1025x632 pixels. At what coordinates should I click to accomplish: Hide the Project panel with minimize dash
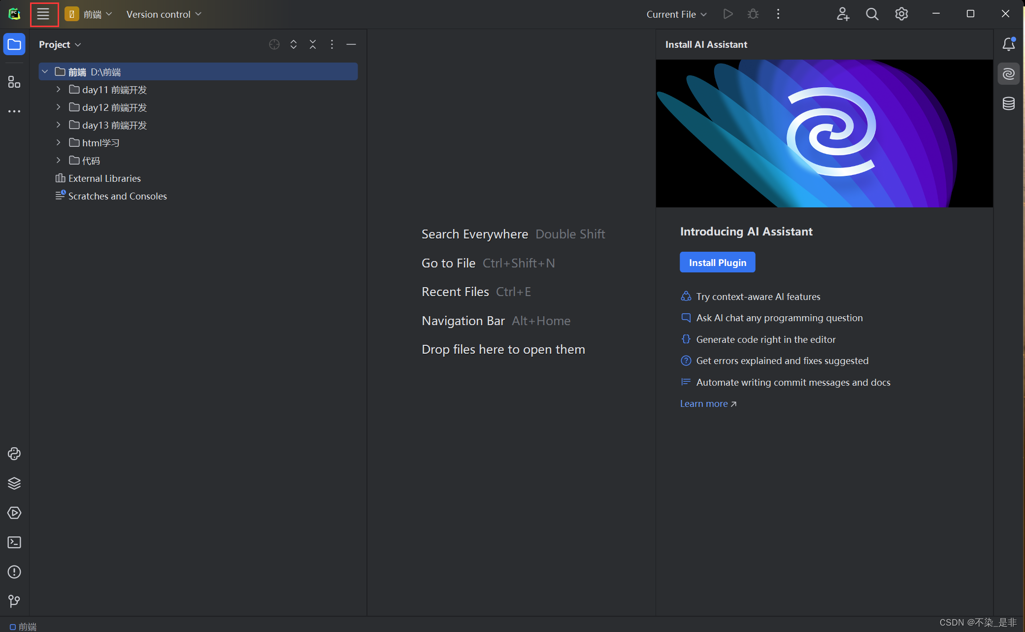(x=351, y=45)
